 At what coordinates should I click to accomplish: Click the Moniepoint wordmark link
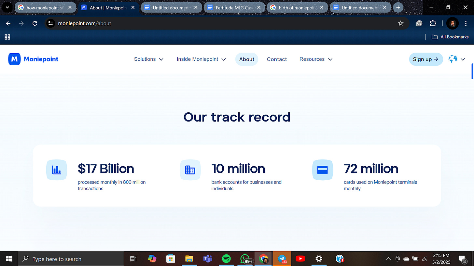pyautogui.click(x=41, y=59)
